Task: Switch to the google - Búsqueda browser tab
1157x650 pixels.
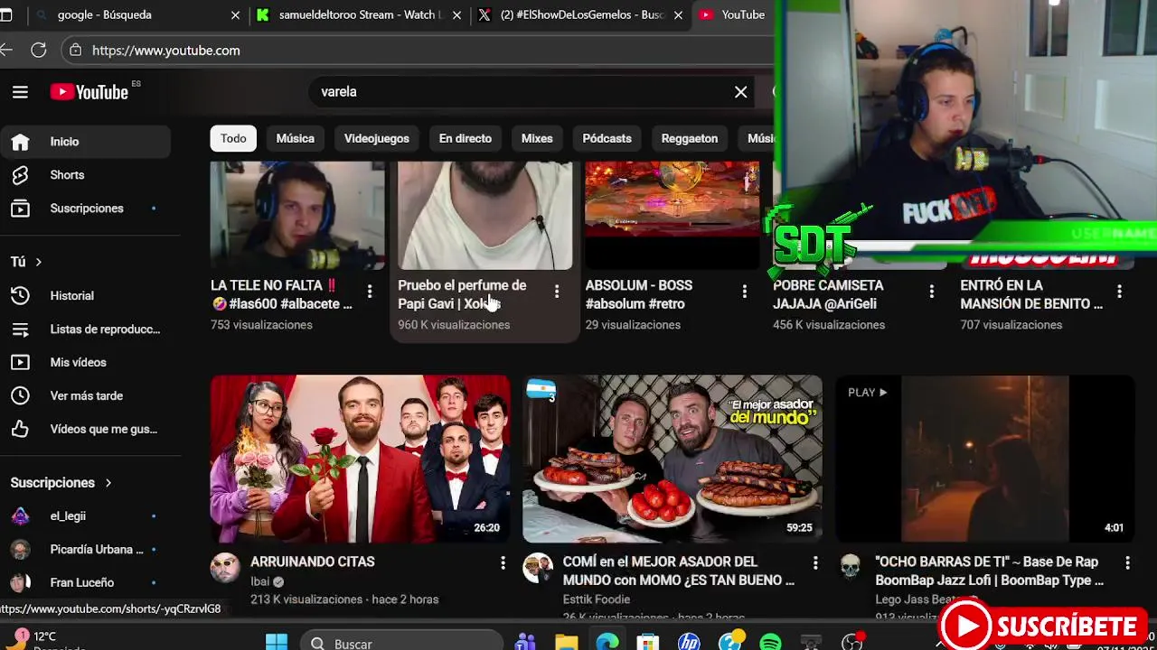Action: (136, 14)
